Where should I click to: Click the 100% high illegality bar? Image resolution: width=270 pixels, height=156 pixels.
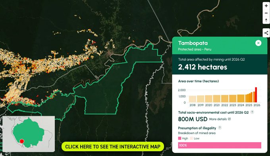click(x=220, y=145)
